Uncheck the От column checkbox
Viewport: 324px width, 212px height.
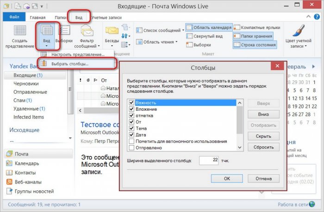(131, 122)
